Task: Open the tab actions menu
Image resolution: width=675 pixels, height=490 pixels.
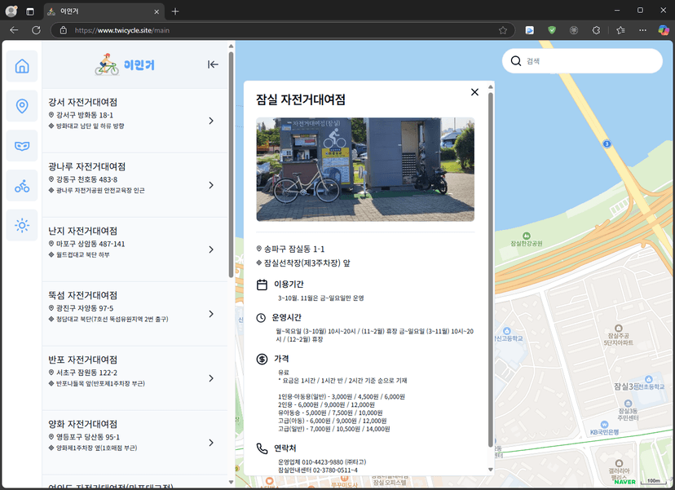Action: pyautogui.click(x=30, y=11)
